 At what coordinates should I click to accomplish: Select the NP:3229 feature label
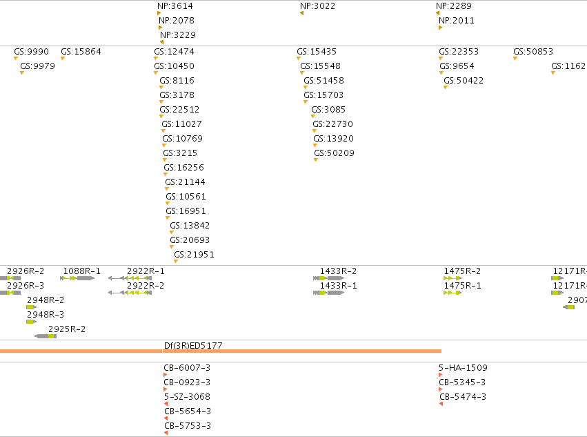click(x=178, y=35)
